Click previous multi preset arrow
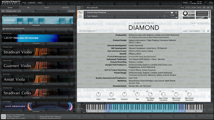The width and height of the screenshot is (214, 120). point(175,8)
